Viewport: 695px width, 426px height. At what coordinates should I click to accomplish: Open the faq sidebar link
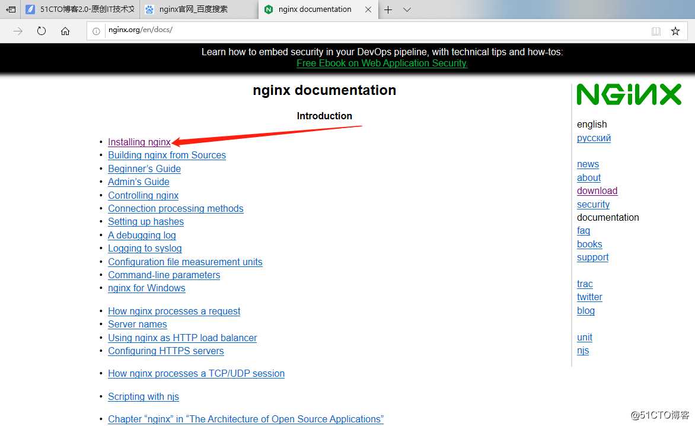click(584, 231)
